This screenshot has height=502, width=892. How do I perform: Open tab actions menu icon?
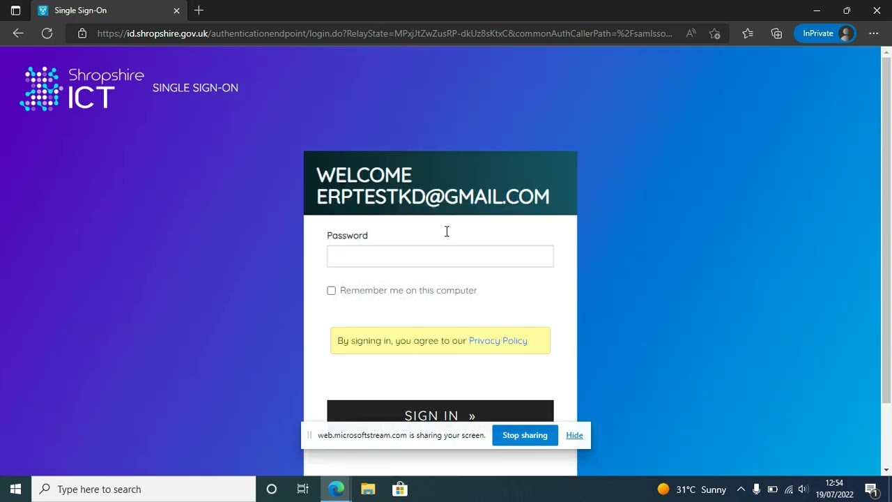[x=15, y=10]
